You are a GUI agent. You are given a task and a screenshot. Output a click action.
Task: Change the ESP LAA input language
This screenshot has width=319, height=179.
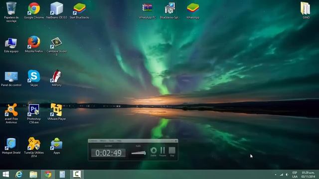coord(295,175)
